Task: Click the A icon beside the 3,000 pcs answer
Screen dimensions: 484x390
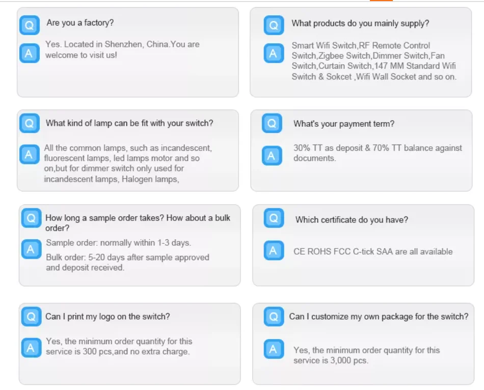Action: click(x=274, y=349)
